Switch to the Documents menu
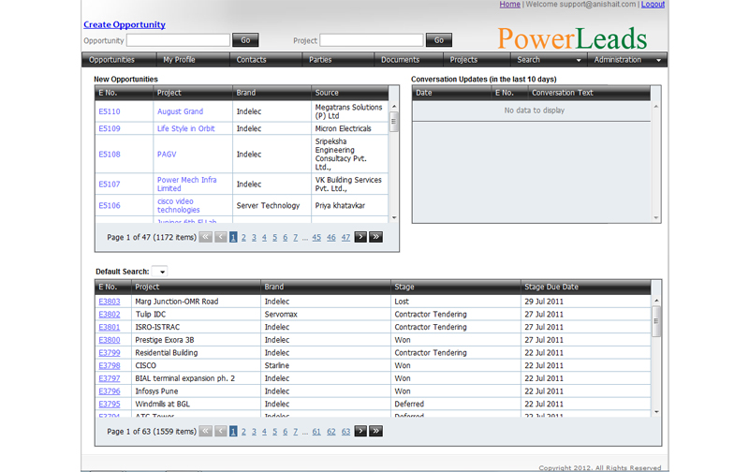Image resolution: width=749 pixels, height=472 pixels. [400, 60]
